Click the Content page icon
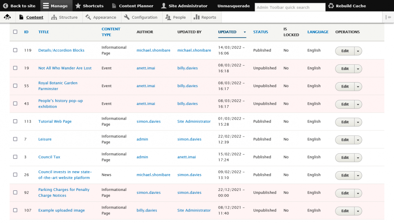 point(21,17)
